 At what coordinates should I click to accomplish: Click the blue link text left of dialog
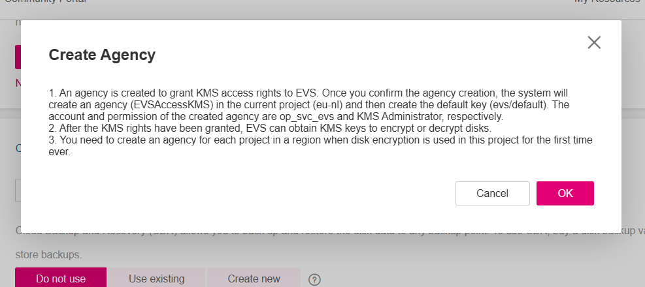18,148
